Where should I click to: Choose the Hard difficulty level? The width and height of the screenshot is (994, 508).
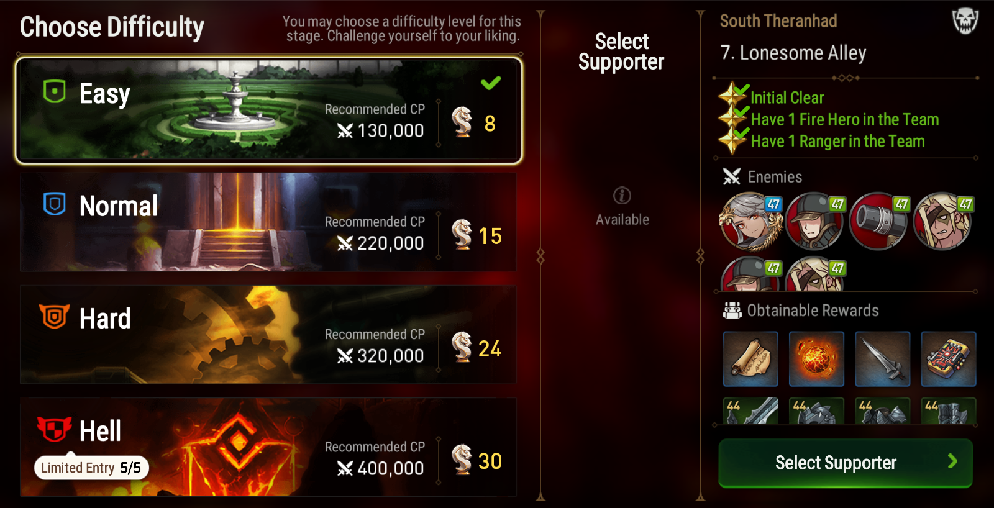click(x=268, y=335)
